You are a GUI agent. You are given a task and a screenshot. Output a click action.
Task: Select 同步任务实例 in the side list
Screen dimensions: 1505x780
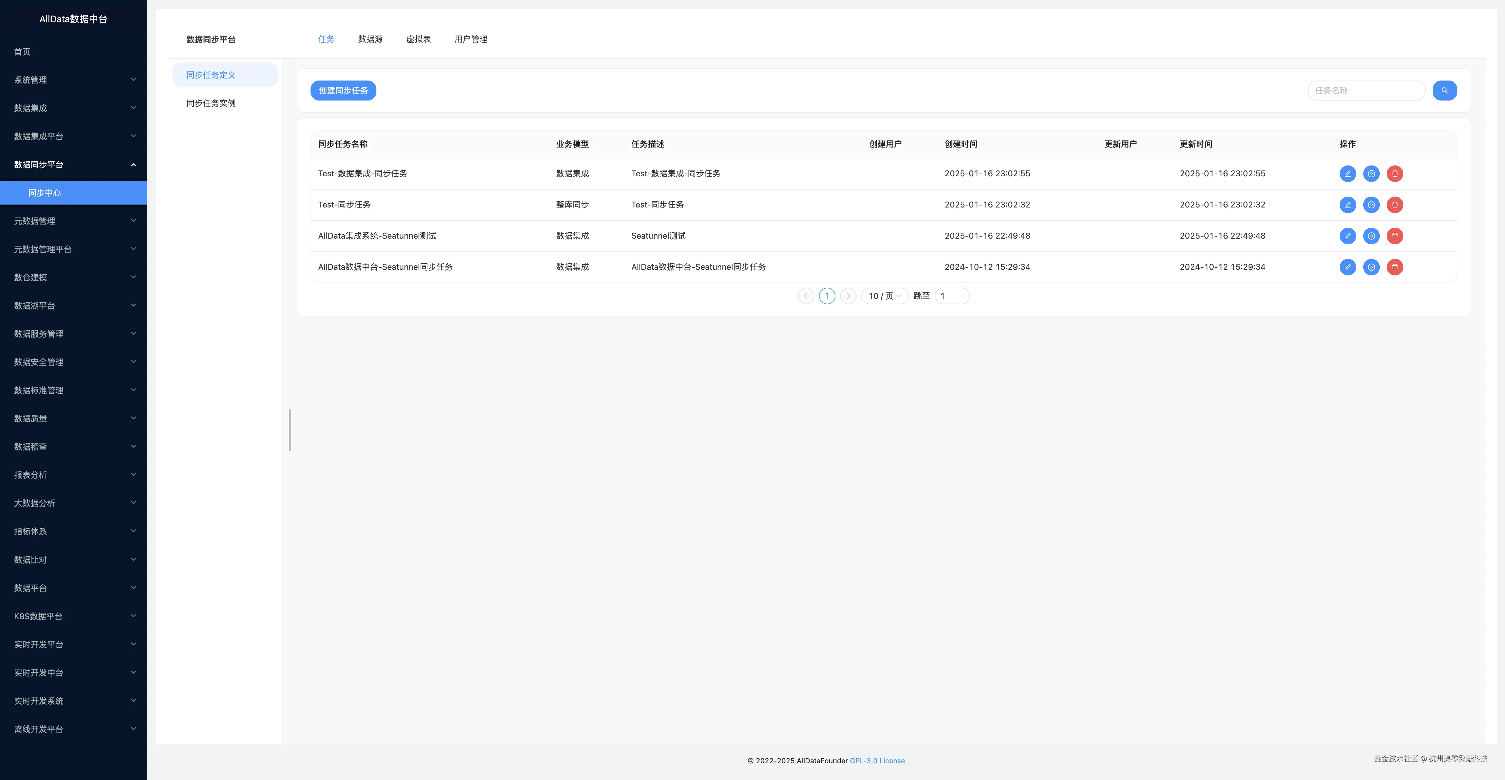[x=211, y=103]
